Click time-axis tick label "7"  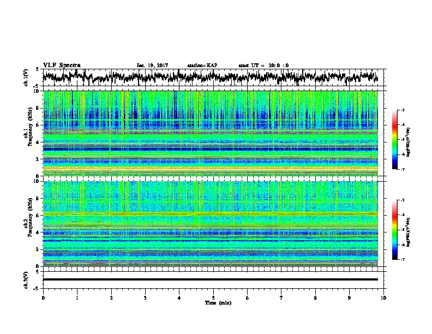(x=281, y=298)
